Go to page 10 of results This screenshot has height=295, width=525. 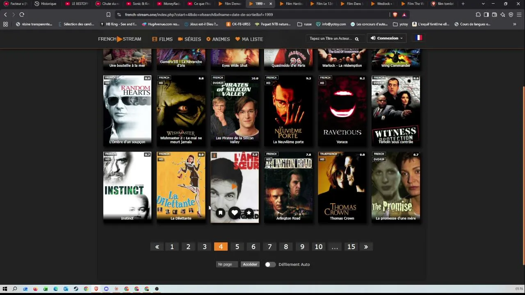click(x=319, y=247)
